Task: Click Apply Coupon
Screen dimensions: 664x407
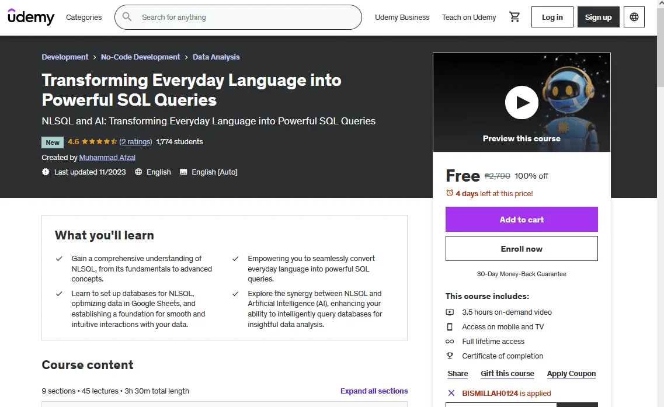Action: pyautogui.click(x=571, y=374)
